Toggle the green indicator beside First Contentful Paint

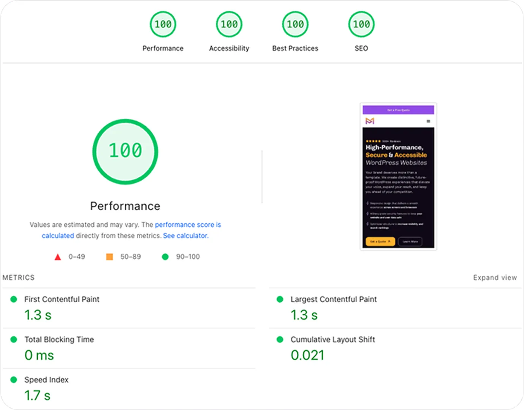14,299
